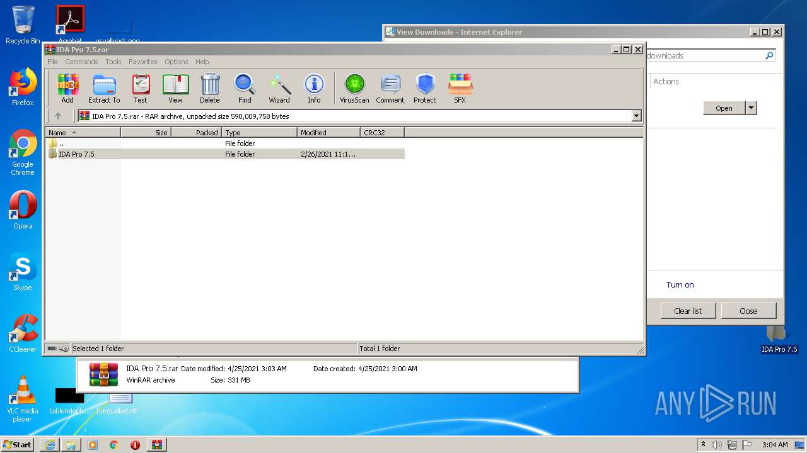807x453 pixels.
Task: Click the Start button
Action: [18, 444]
